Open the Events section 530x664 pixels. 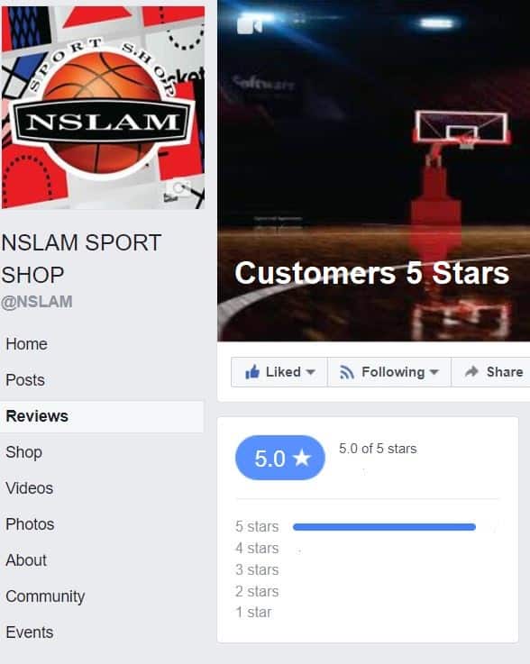(x=29, y=632)
